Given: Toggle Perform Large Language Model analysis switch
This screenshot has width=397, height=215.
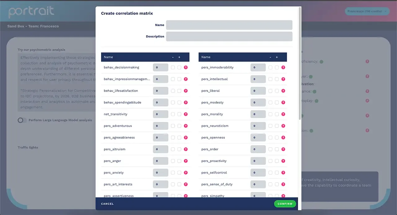Looking at the screenshot, I should [22, 120].
